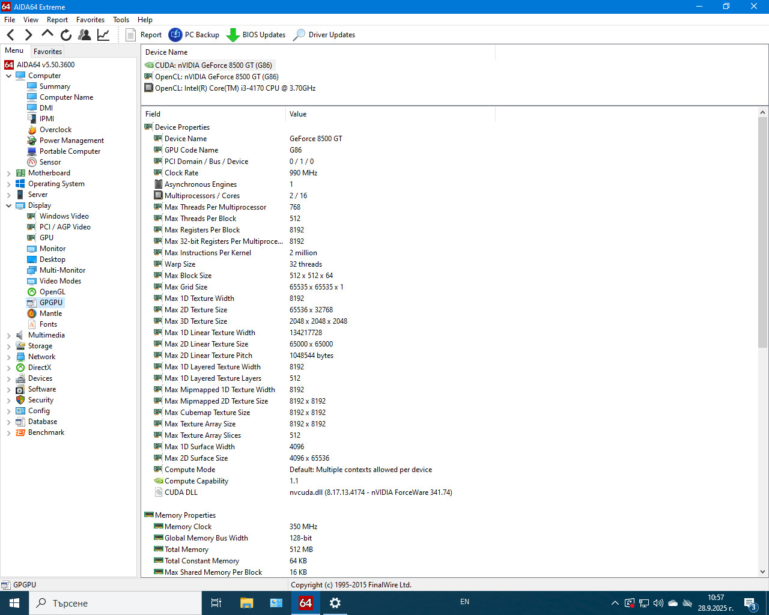
Task: Click the Back navigation arrow
Action: click(x=10, y=35)
